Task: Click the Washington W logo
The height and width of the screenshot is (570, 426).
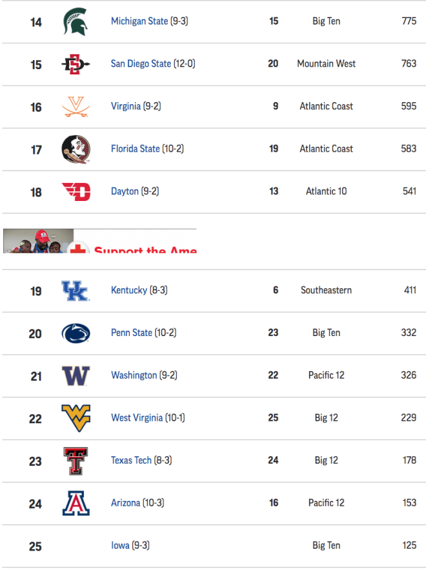Action: click(x=76, y=376)
